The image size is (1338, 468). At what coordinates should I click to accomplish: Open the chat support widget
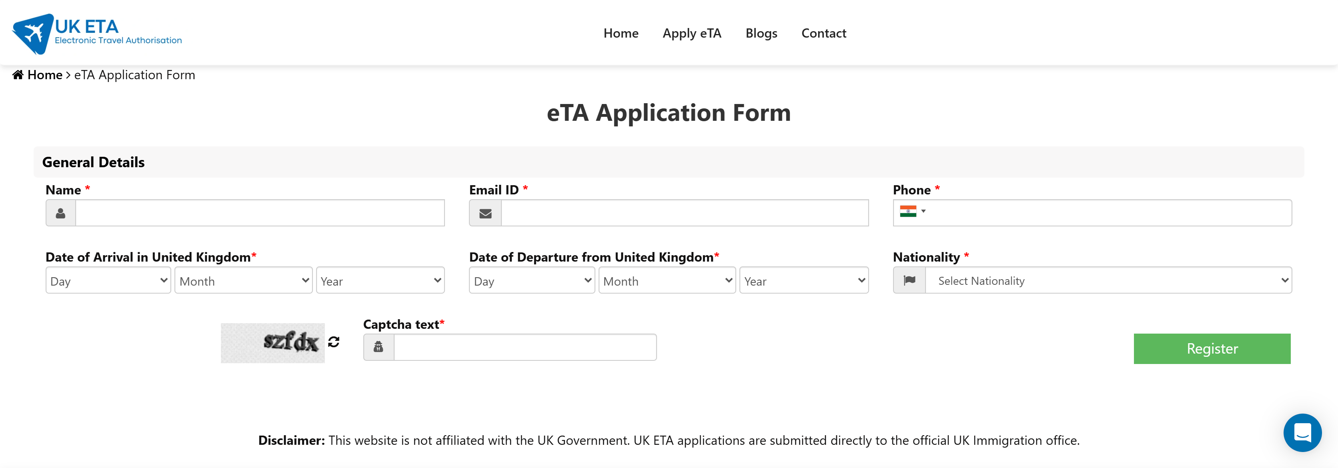point(1302,432)
